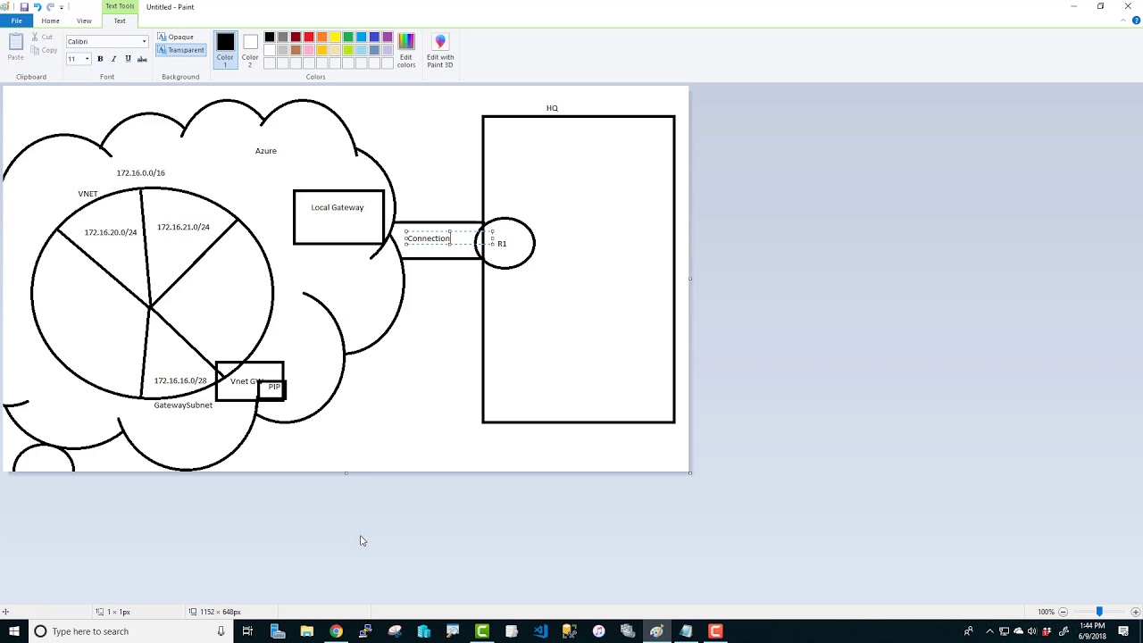Click the Cut scissors button
The height and width of the screenshot is (643, 1143).
(42, 37)
